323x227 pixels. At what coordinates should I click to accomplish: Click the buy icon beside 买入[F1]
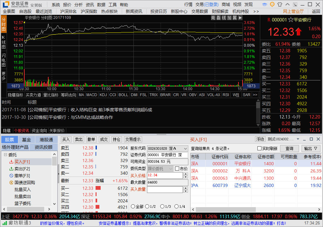tap(11, 162)
